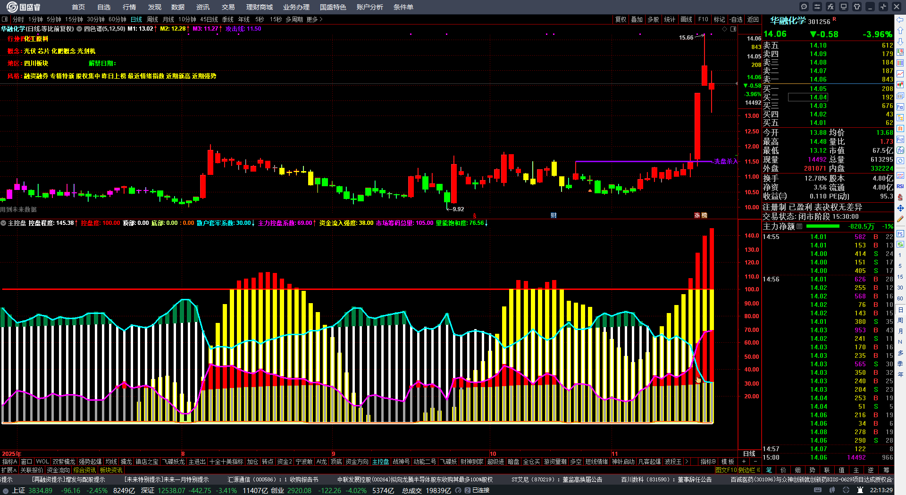Open 指标A indicator group
This screenshot has height=495, width=906.
pyautogui.click(x=9, y=462)
